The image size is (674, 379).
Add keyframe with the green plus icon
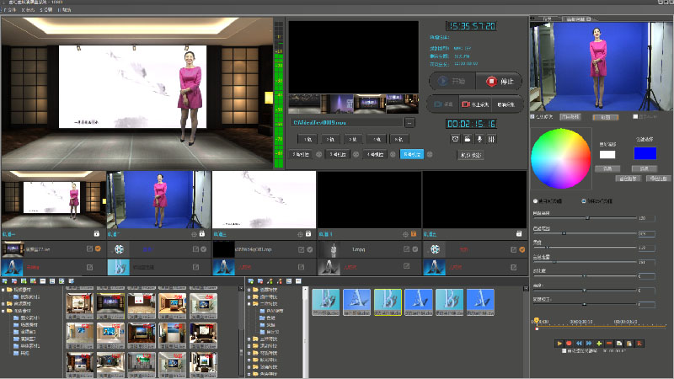coord(599,344)
